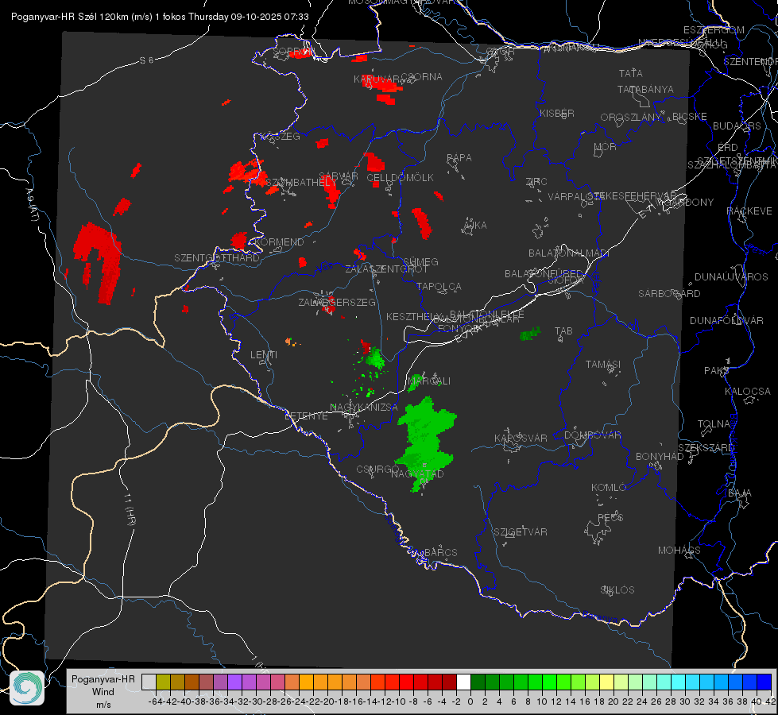Click the map title with date 09-10-2025
The width and height of the screenshot is (778, 715).
pos(160,17)
